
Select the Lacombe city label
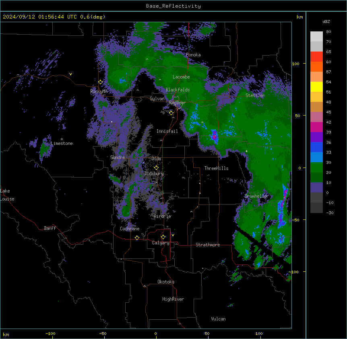181,77
